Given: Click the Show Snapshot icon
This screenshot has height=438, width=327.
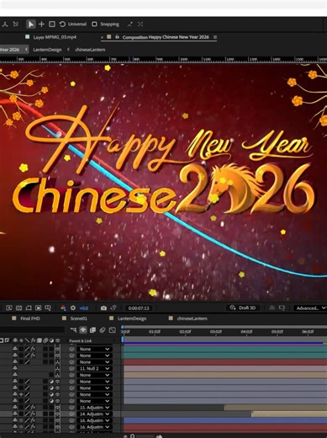Looking at the screenshot, I should [x=113, y=307].
